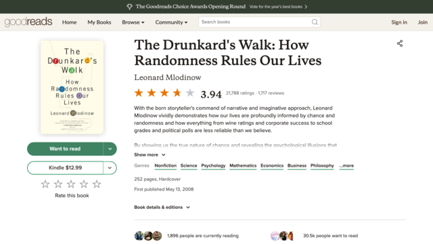The image size is (433, 244).
Task: Click the Want to read button
Action: [65, 149]
